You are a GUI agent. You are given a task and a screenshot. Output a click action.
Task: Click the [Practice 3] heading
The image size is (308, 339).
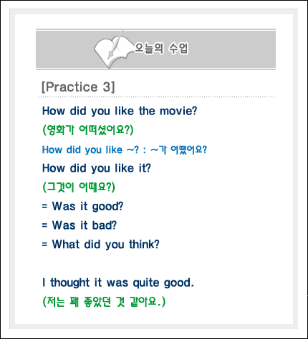click(x=78, y=87)
